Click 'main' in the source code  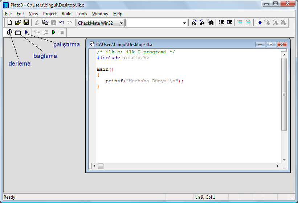pyautogui.click(x=103, y=69)
